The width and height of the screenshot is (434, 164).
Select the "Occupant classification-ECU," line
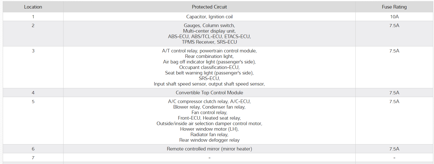tap(209, 67)
